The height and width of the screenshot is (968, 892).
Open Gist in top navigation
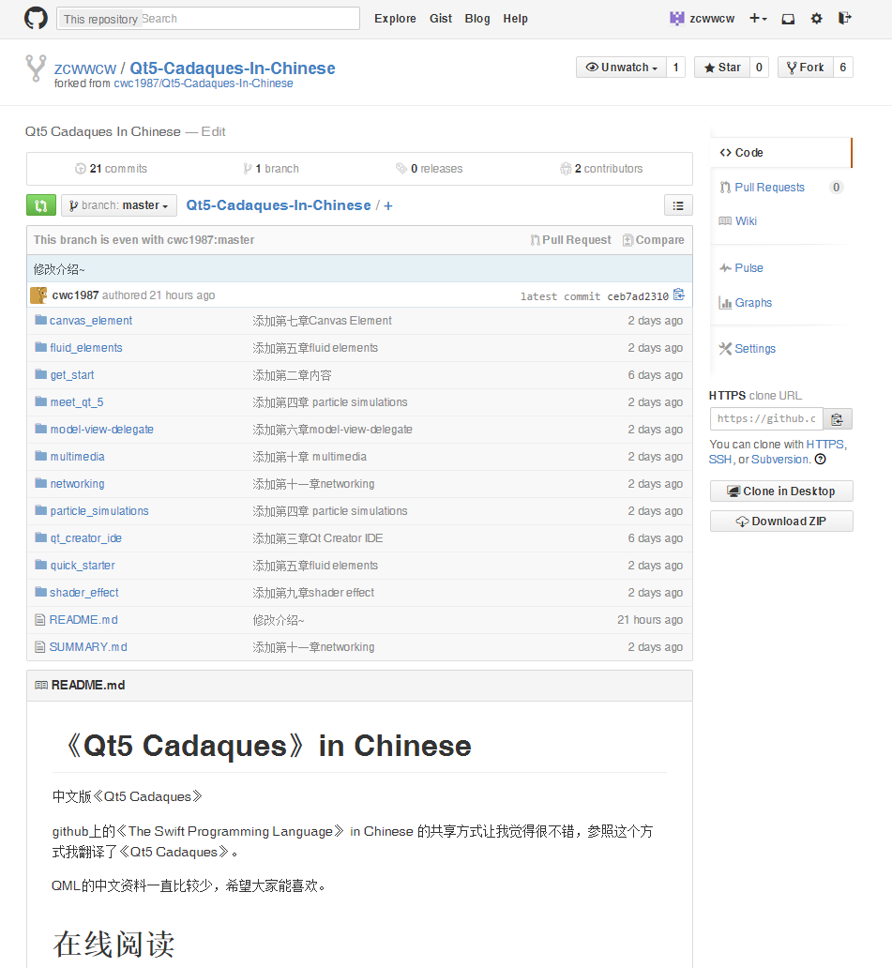[x=441, y=19]
